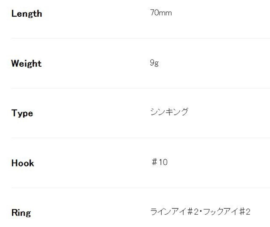The image size is (270, 227).
Task: Click the divider line below Hook row
Action: pos(140,188)
